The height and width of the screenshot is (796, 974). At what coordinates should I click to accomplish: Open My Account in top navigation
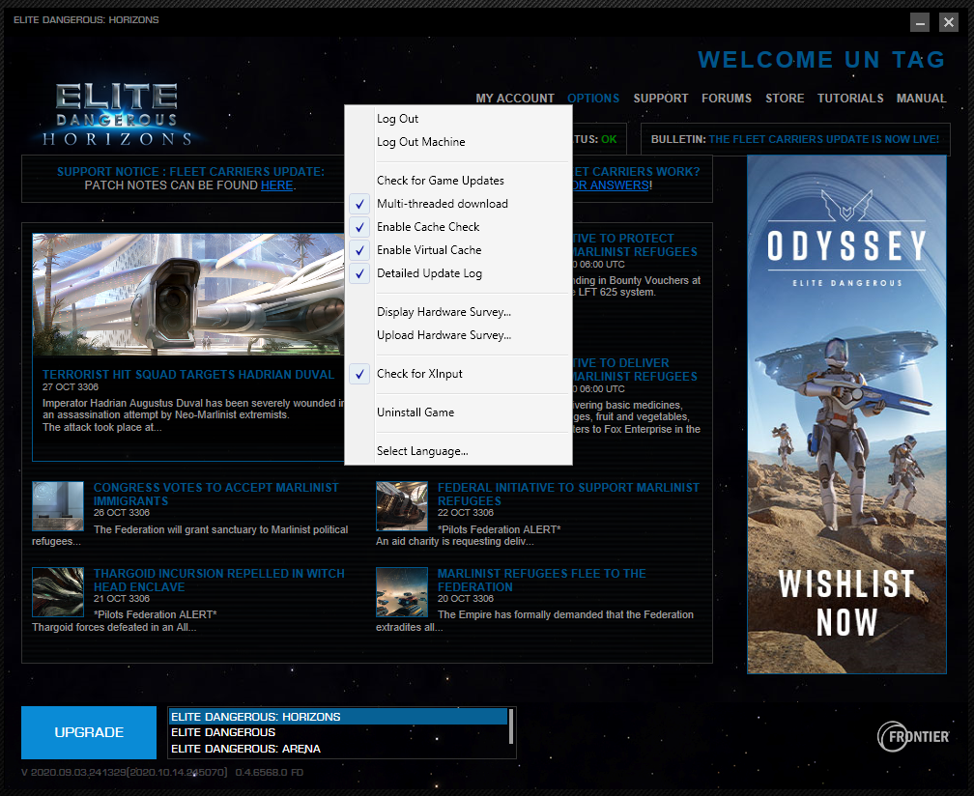click(x=515, y=99)
